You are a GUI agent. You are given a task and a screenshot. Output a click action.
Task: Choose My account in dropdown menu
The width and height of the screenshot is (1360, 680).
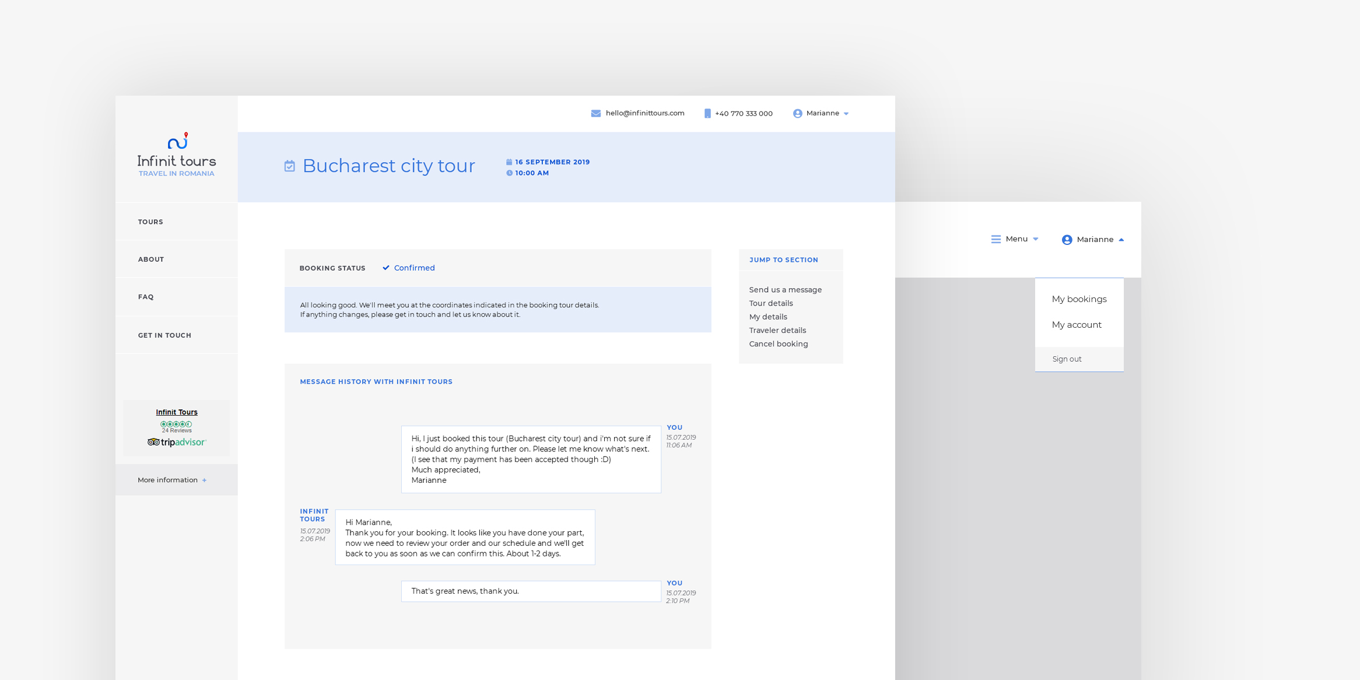[1077, 325]
